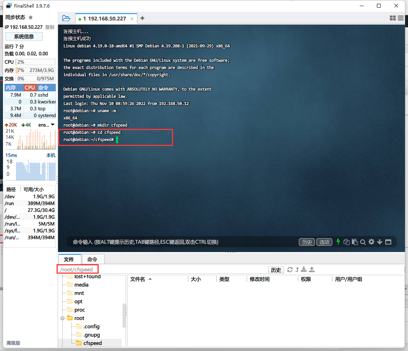Screen dimensions: 408x351
Task: Click the download icon in file panel
Action: [304, 270]
